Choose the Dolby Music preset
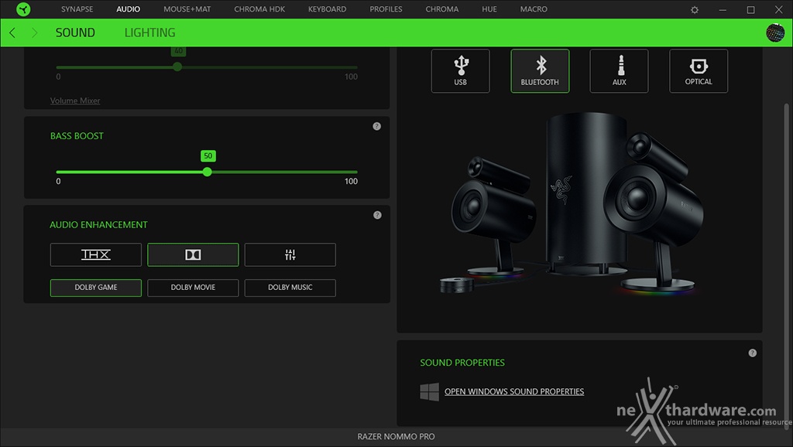 290,288
